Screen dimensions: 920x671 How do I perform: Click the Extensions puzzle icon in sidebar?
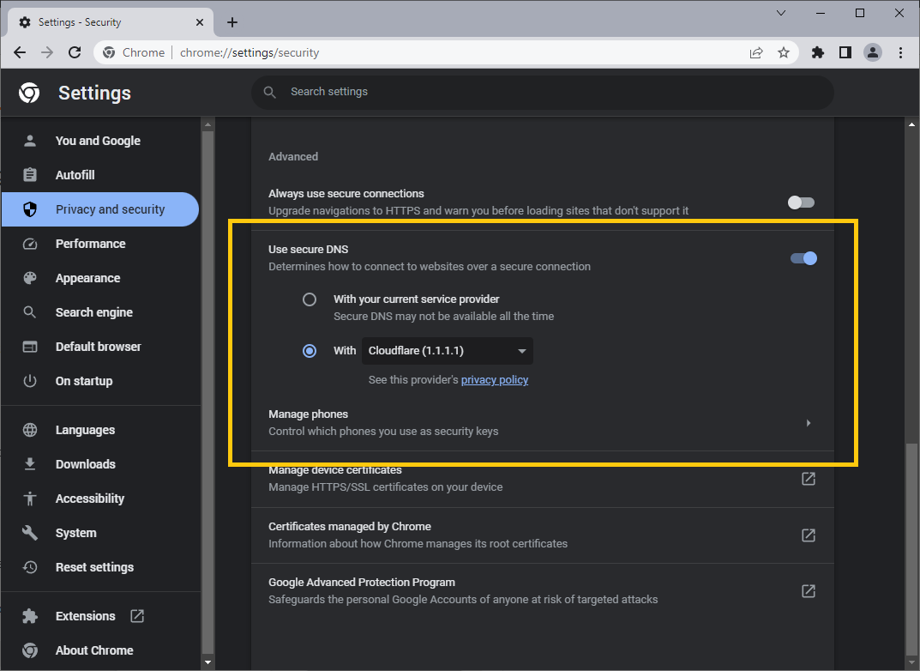click(x=30, y=616)
